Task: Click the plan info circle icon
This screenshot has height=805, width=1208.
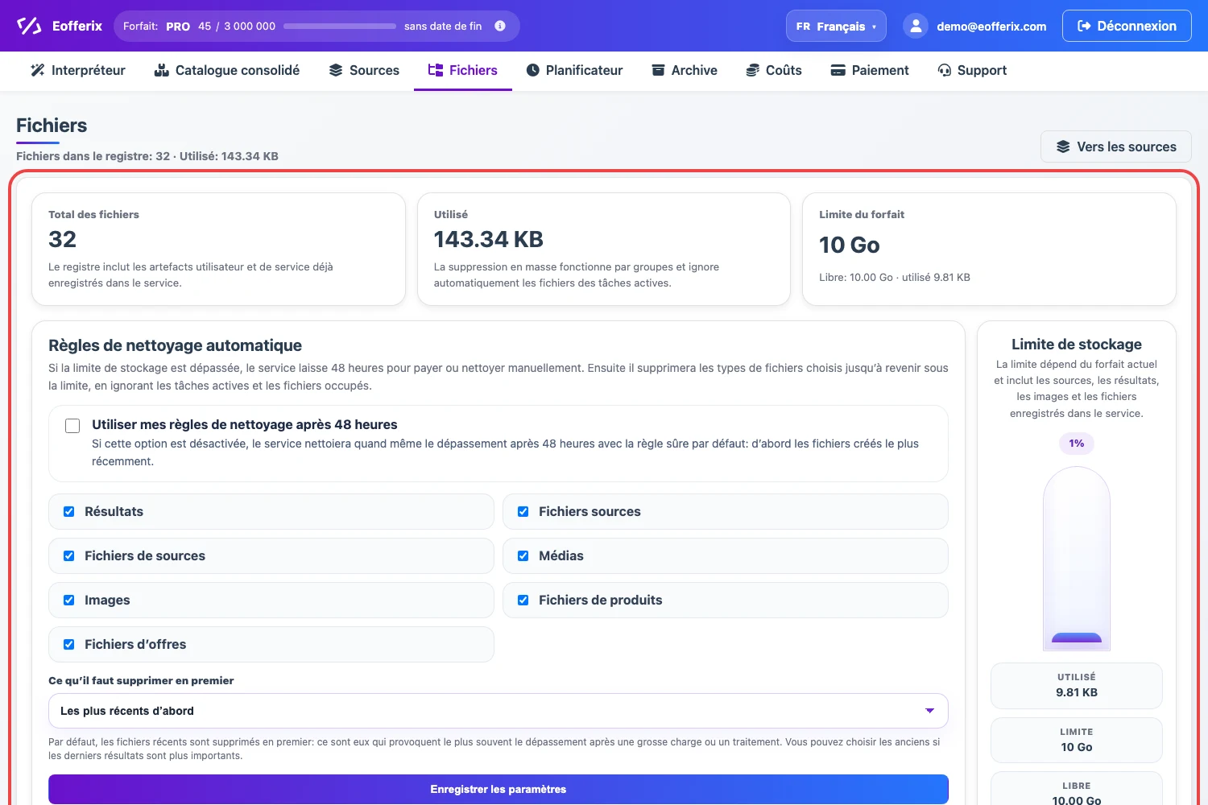Action: tap(500, 26)
